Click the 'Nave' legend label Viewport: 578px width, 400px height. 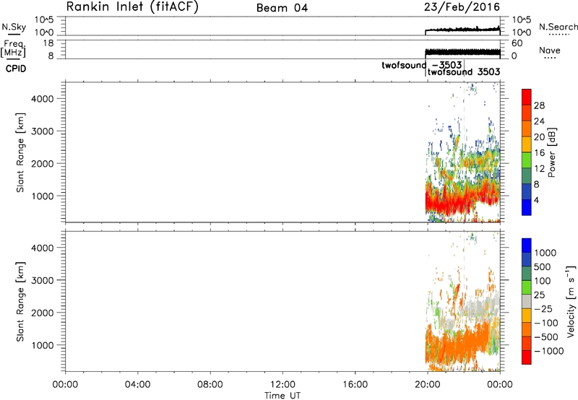coord(550,51)
